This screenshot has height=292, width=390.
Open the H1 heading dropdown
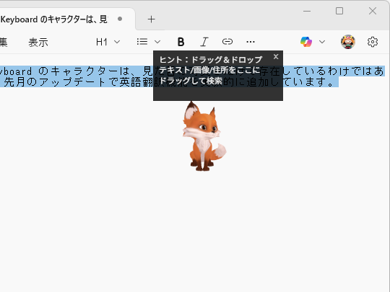108,42
